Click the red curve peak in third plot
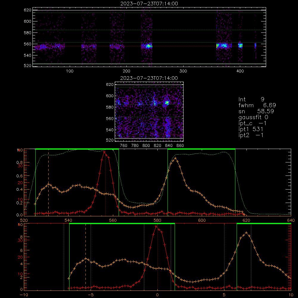The image size is (298, 298). 104,152
